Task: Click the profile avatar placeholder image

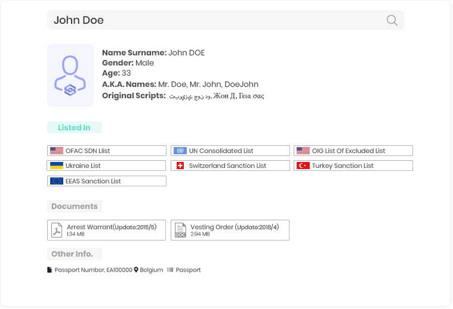Action: (x=70, y=75)
